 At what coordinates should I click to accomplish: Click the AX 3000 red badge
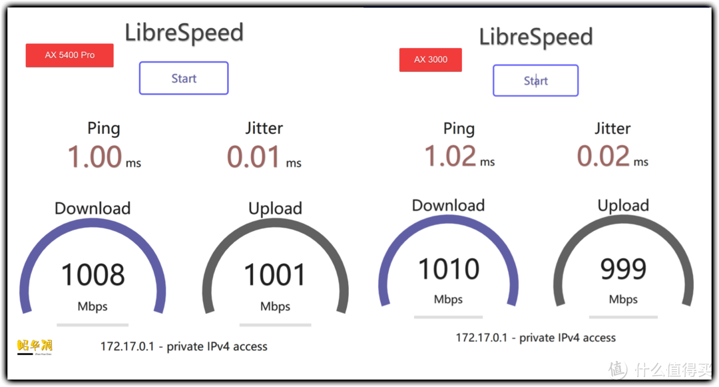(430, 59)
